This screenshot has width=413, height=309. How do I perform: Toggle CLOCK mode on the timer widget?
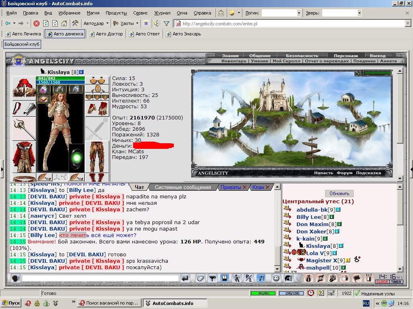click(x=382, y=282)
